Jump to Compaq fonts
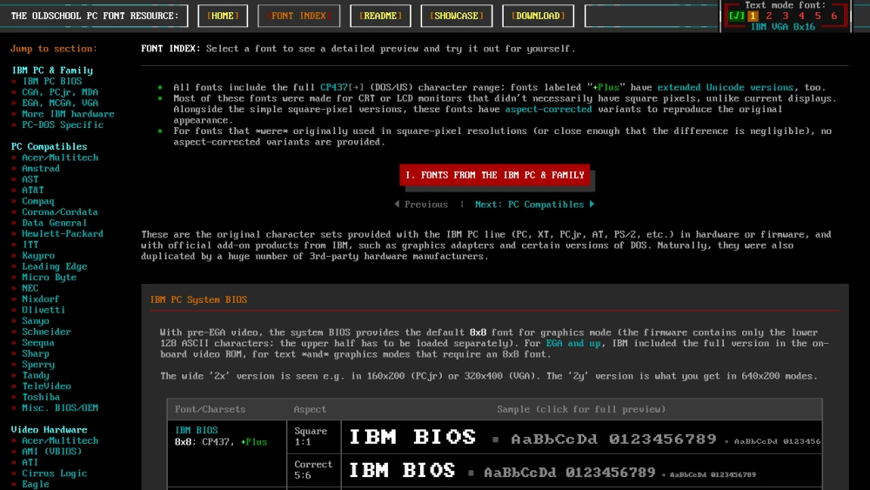Viewport: 870px width, 490px height. (37, 201)
